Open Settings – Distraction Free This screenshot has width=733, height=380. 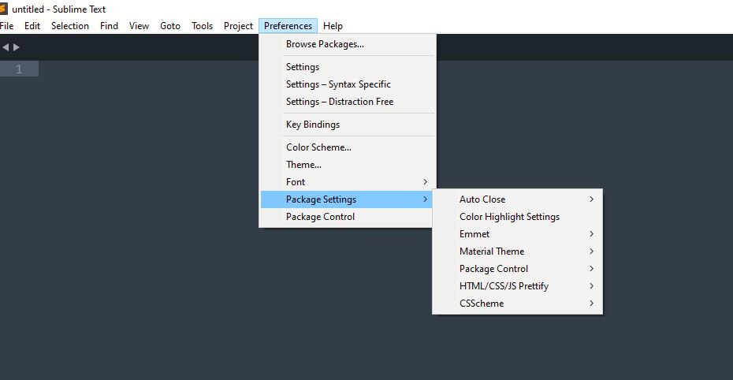[348, 102]
